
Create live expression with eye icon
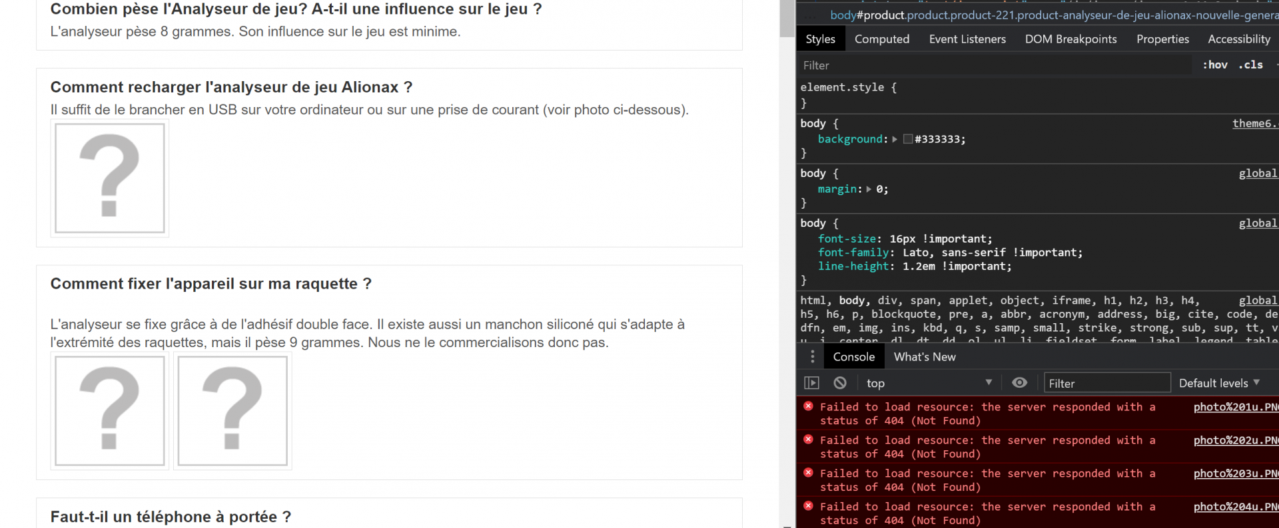[1019, 382]
